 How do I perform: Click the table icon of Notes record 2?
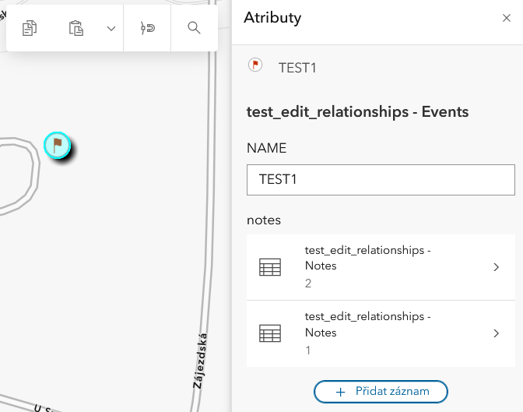(x=269, y=267)
